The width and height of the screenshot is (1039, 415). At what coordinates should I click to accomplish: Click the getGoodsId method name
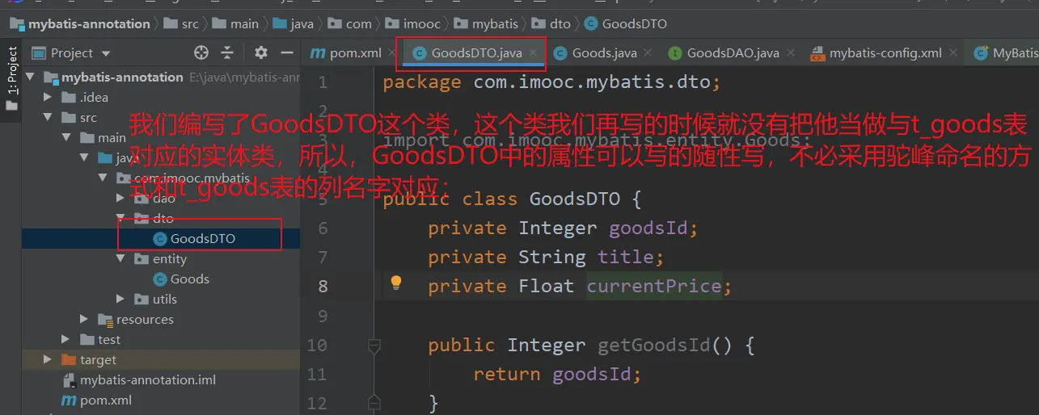(x=654, y=346)
